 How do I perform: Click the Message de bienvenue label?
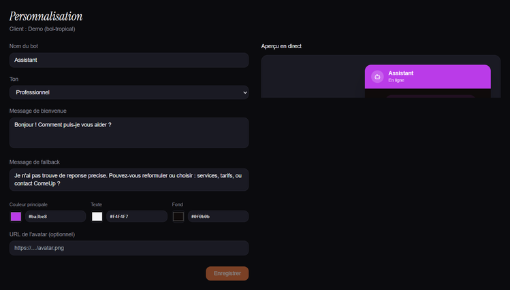point(37,111)
